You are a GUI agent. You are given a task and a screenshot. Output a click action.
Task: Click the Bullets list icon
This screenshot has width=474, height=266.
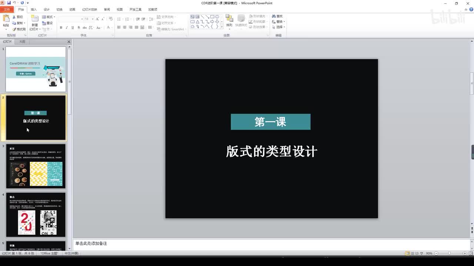(120, 19)
